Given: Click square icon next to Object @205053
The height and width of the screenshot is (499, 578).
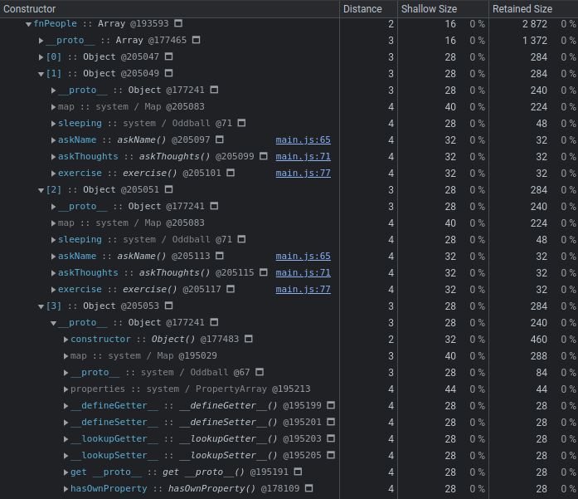Looking at the screenshot, I should click(x=169, y=306).
